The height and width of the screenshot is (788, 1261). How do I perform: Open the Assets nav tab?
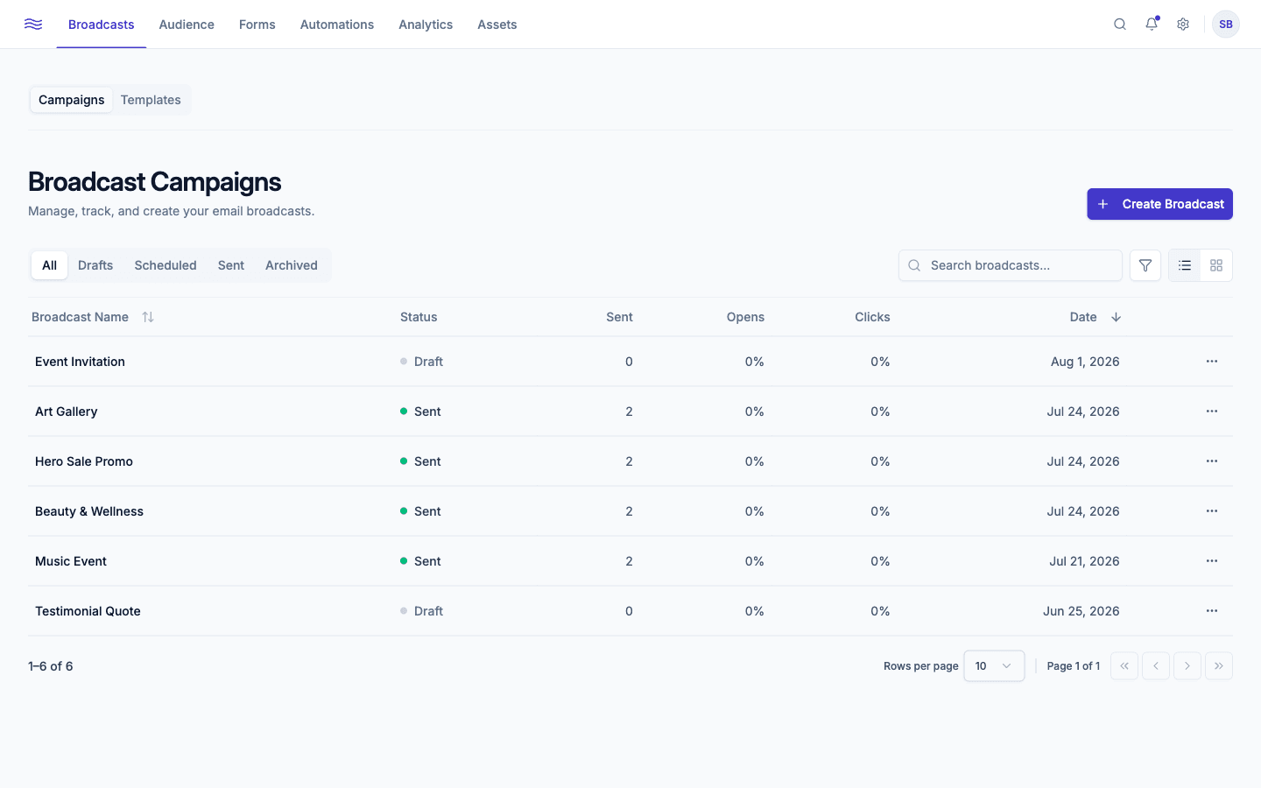(497, 25)
